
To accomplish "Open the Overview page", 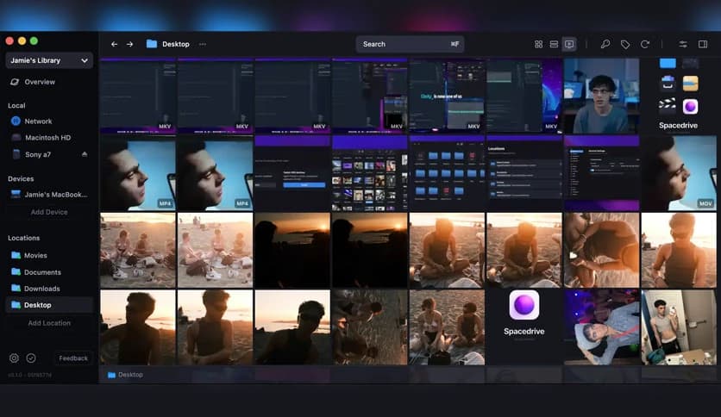I will (x=40, y=82).
